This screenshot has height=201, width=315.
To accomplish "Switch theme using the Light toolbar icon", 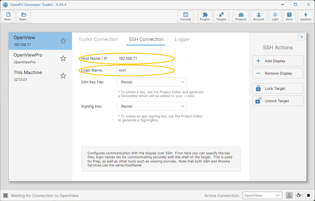I will [275, 16].
